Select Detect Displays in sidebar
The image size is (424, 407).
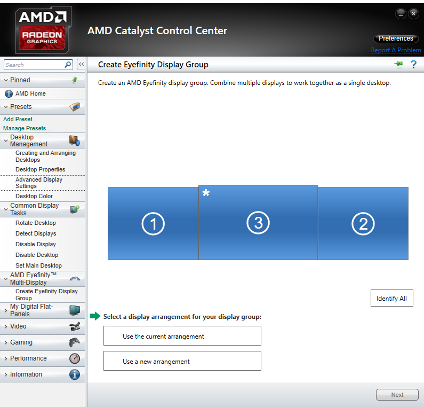[36, 233]
